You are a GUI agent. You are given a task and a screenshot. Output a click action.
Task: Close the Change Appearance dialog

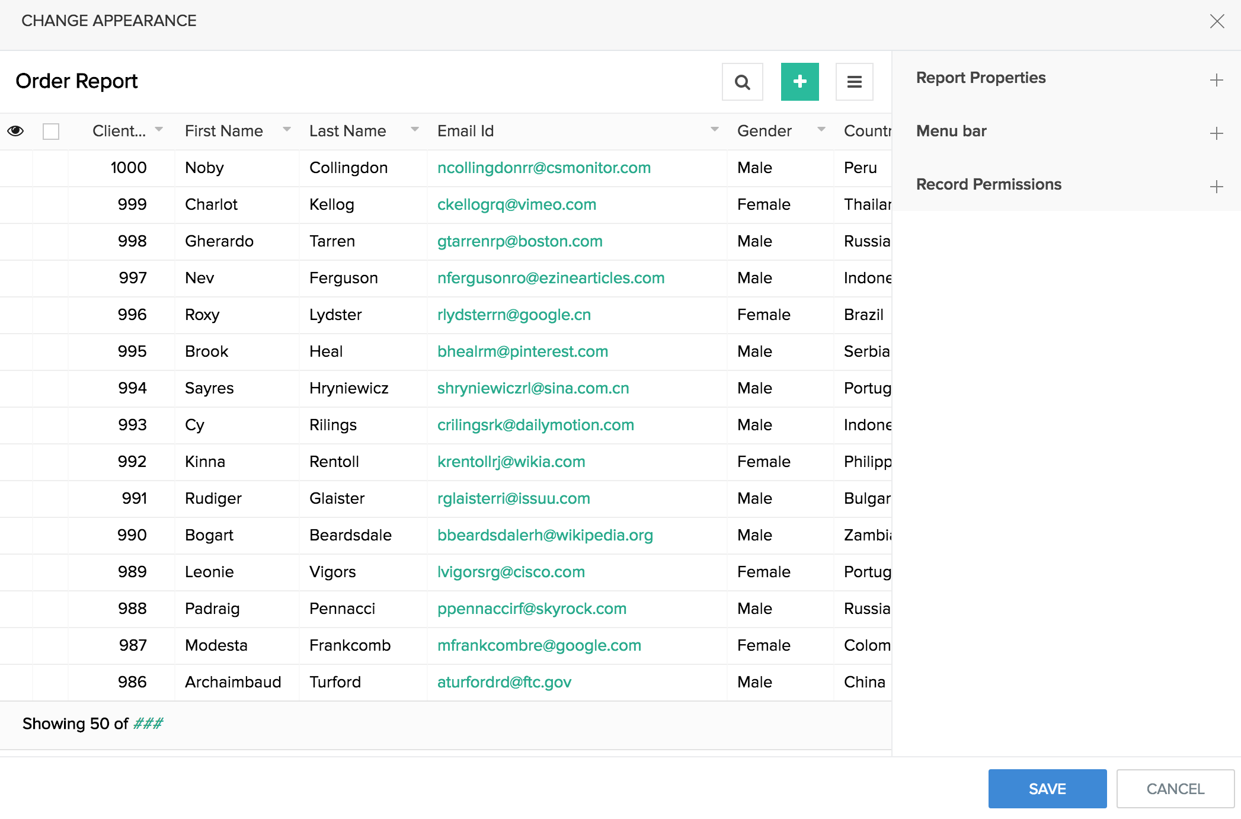click(1217, 21)
